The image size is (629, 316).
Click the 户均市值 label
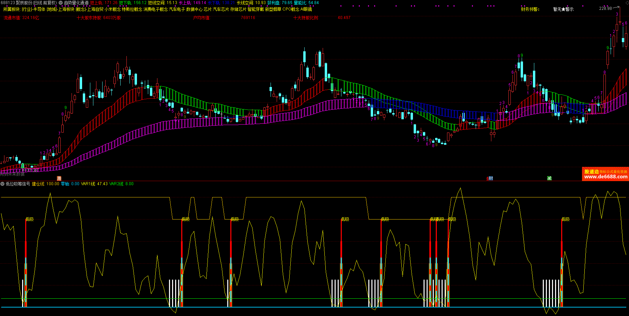pyautogui.click(x=202, y=18)
